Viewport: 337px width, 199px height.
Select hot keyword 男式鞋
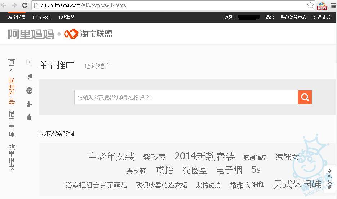(x=137, y=171)
